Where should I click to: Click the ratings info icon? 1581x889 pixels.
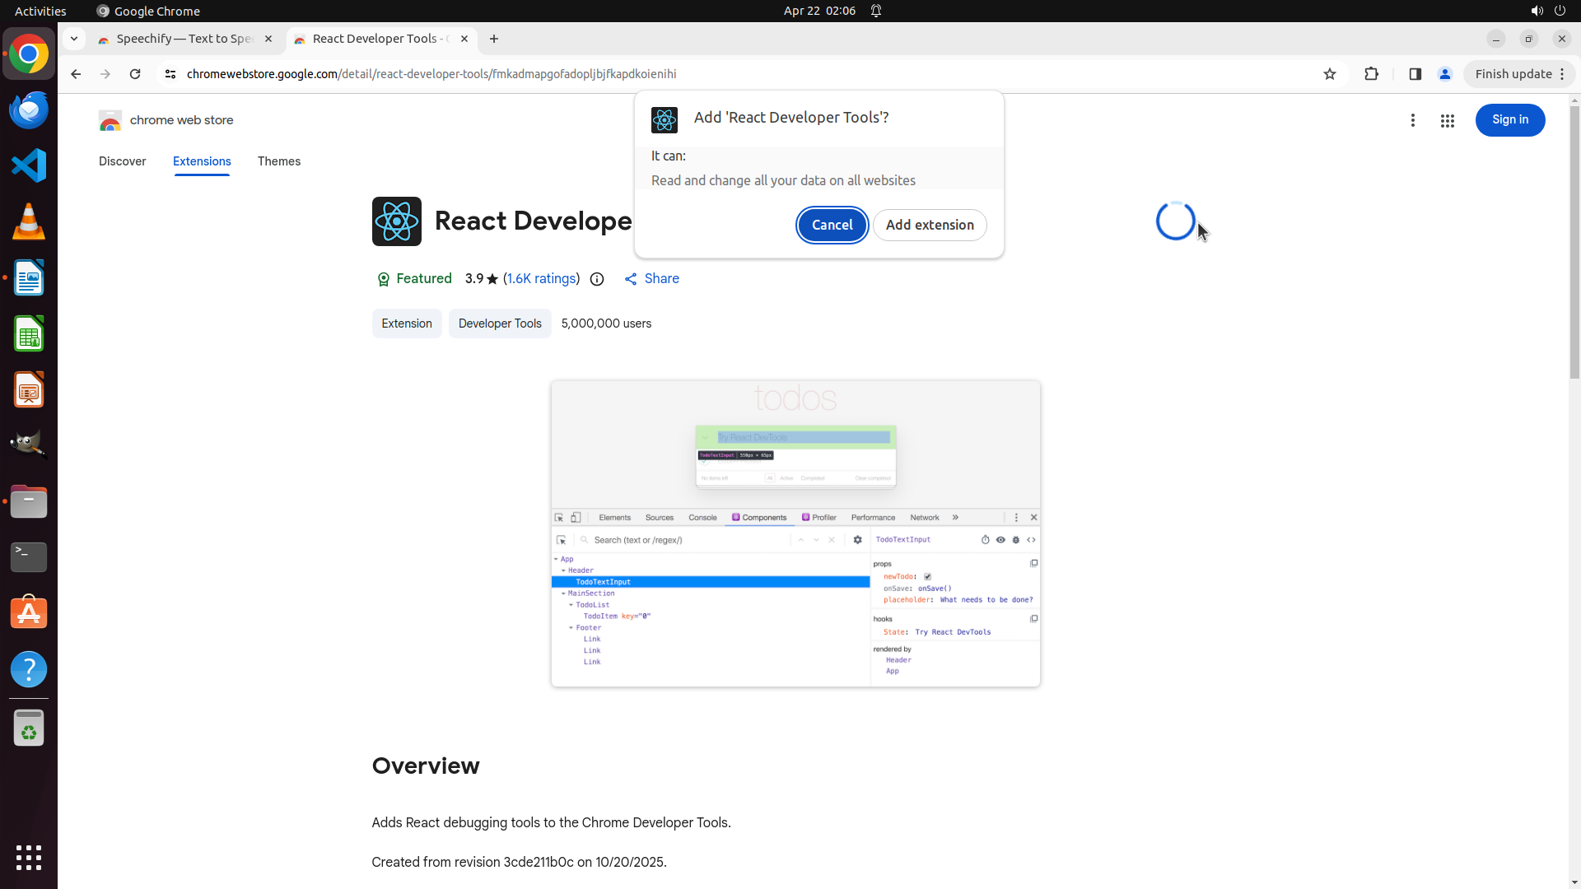(597, 279)
